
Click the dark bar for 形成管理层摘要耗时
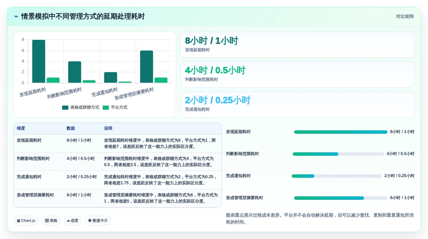pos(147,67)
